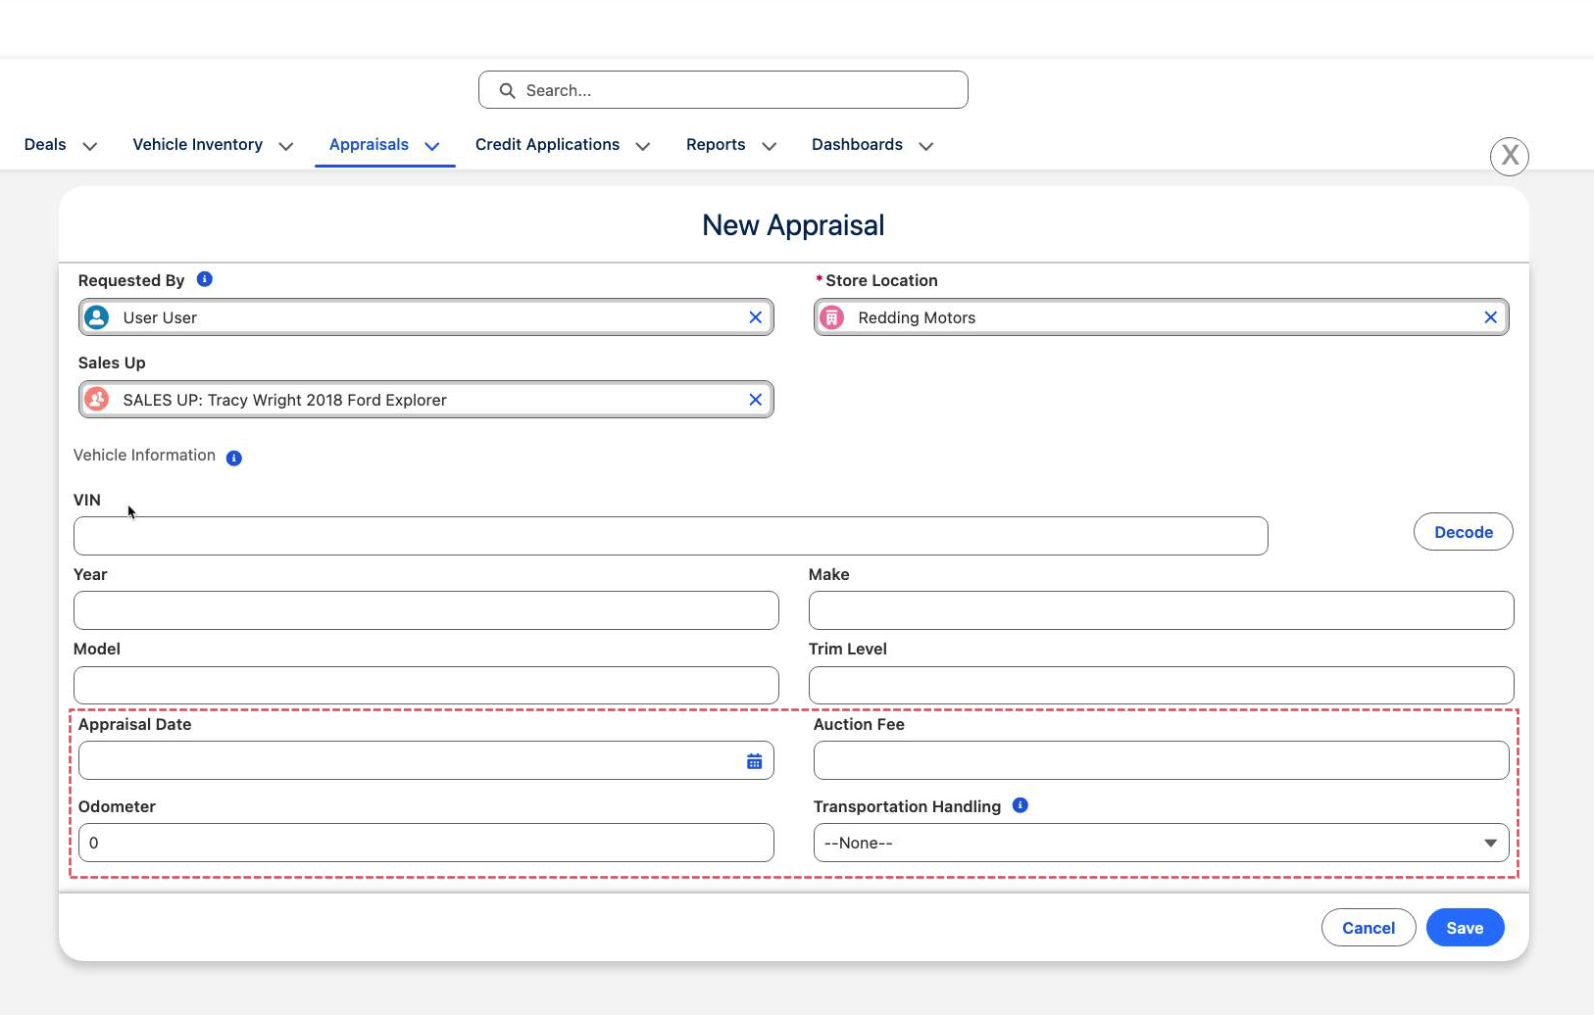Screen dimensions: 1594x1015
Task: Click the Sales Up record icon
Action: [97, 400]
